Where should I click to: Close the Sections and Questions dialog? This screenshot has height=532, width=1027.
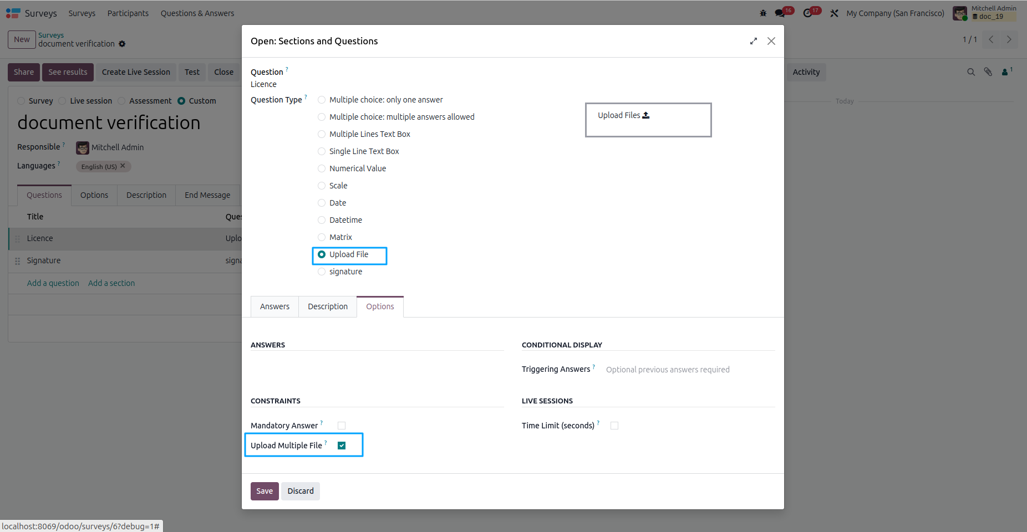771,41
